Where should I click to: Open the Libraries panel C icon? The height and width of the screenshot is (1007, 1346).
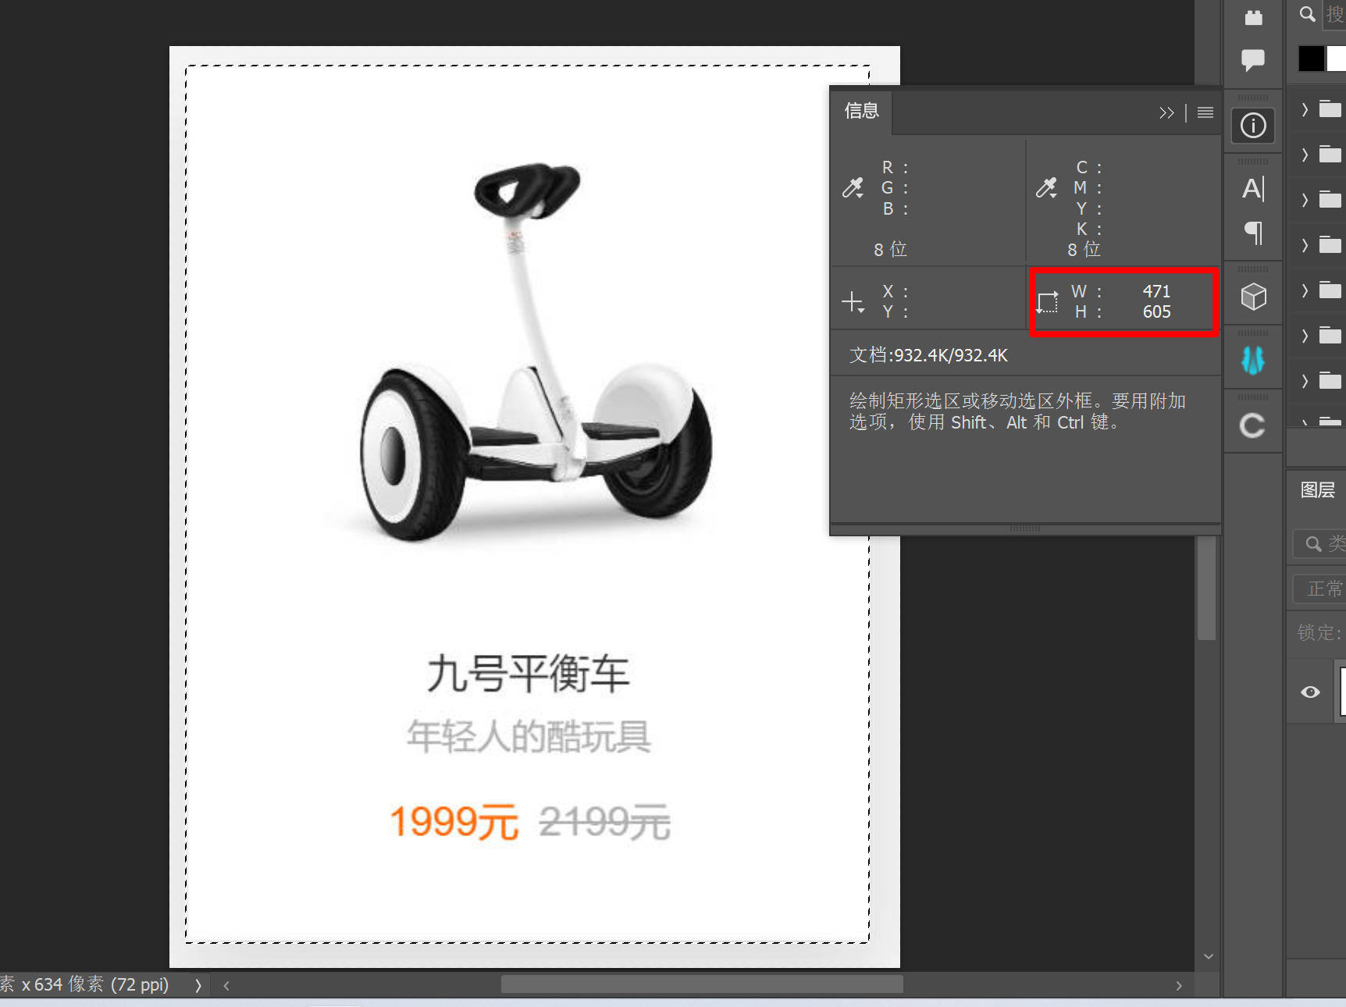pos(1252,425)
